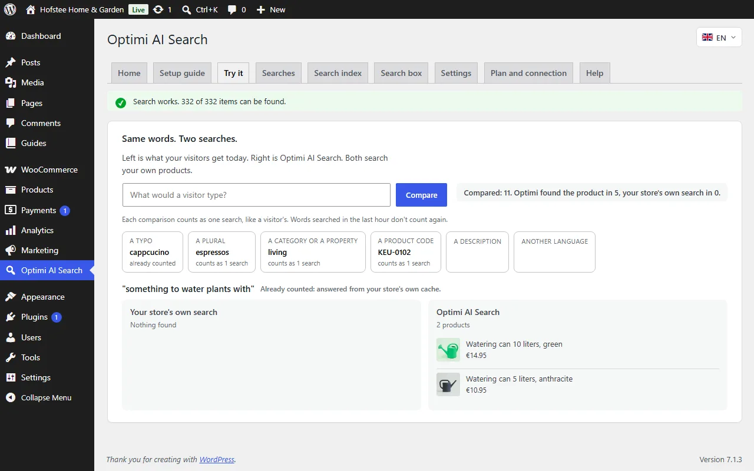Try the 'cappcucino' typo example
This screenshot has height=471, width=754.
153,252
